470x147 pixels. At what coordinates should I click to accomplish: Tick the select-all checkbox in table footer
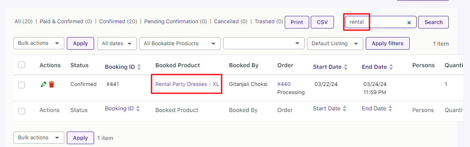pyautogui.click(x=22, y=111)
